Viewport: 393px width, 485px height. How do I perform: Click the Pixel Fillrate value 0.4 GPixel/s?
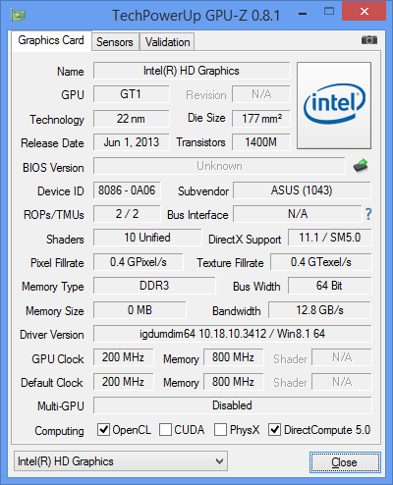coord(139,262)
